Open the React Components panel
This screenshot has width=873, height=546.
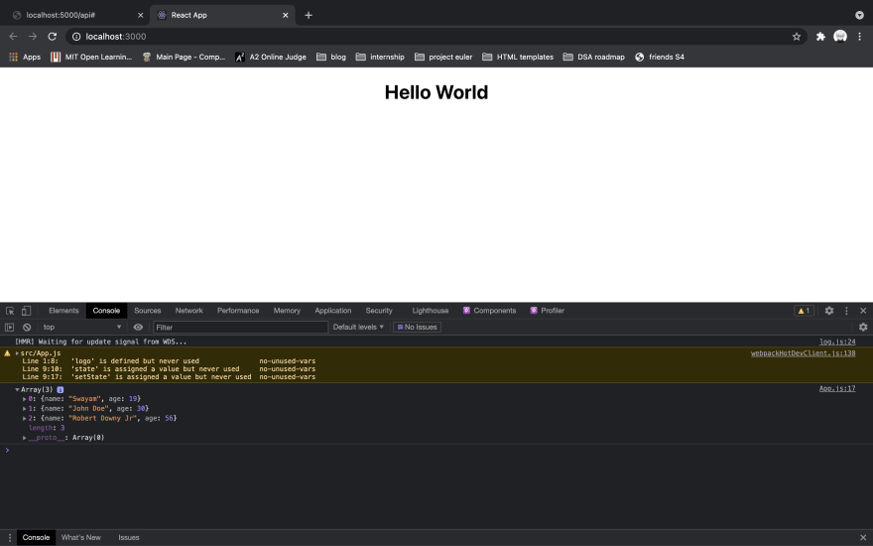click(x=489, y=311)
